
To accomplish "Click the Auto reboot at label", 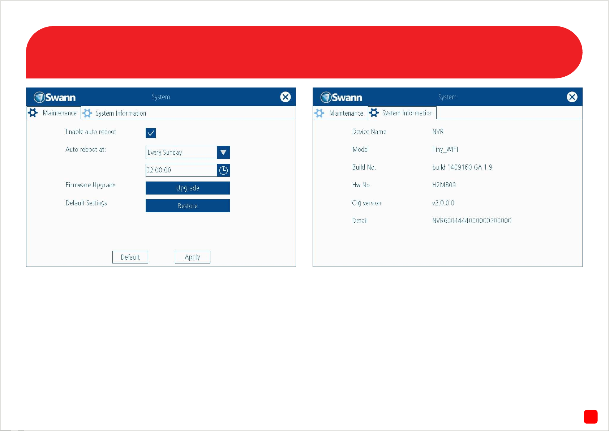I will [x=86, y=149].
